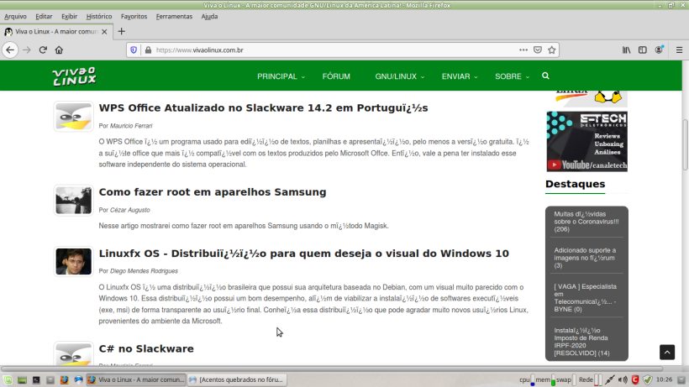This screenshot has width=689, height=387.
Task: Open the tracking protection shield in address bar
Action: pyautogui.click(x=134, y=50)
